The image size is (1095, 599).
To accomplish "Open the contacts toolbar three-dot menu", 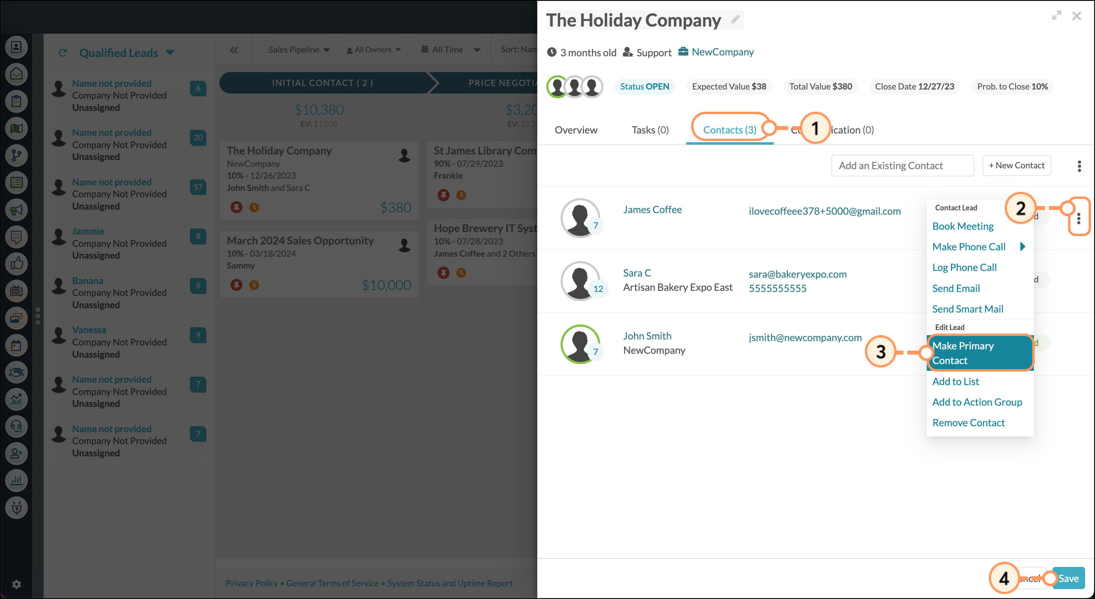I will [x=1079, y=166].
